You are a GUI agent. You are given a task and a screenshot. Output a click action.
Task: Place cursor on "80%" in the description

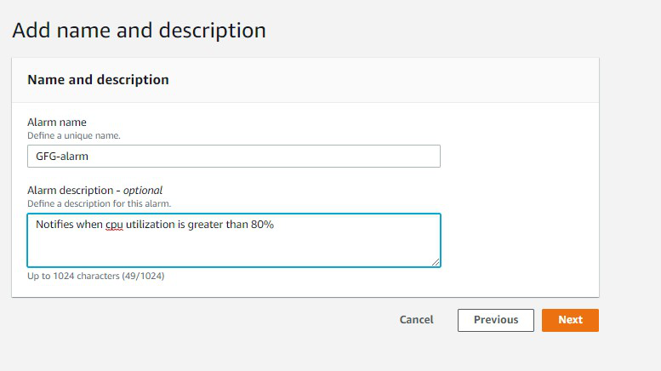[262, 225]
